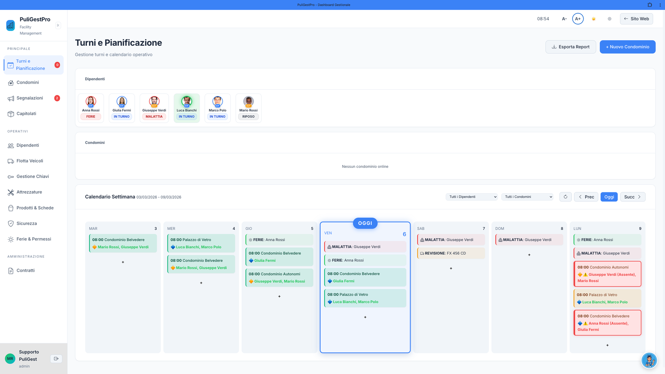The width and height of the screenshot is (665, 374).
Task: Open the Dipendenti page from the sidebar
Action: [27, 145]
